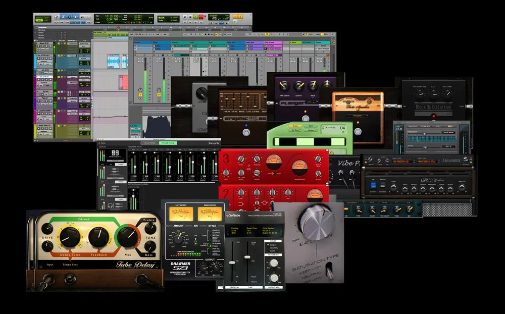Select the Grabber hand tool in Pro Tools

(x=75, y=17)
